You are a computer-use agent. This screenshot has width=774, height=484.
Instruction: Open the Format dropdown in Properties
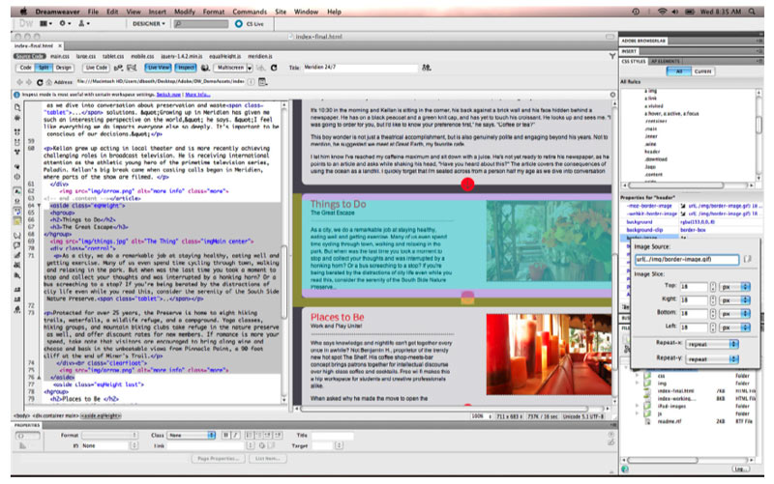pos(109,435)
